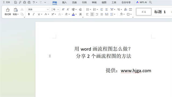Open the 工具 tab

[x=114, y=2]
